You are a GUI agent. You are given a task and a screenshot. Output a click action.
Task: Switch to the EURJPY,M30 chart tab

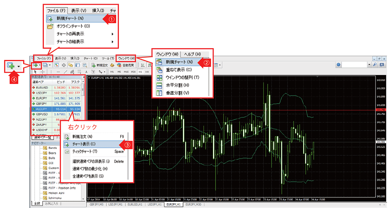click(193, 204)
